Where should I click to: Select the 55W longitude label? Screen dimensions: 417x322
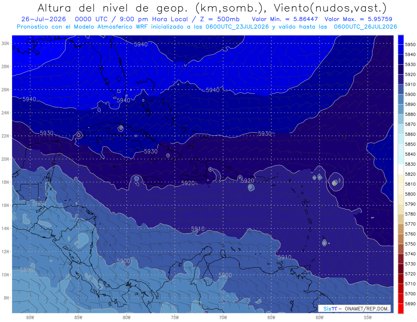(368, 317)
